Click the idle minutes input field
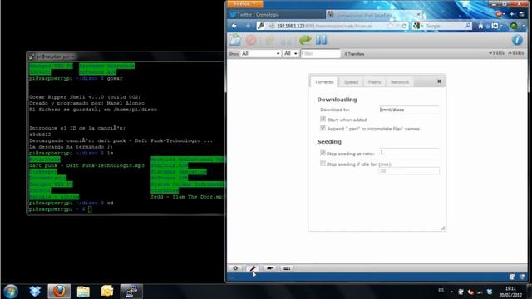This screenshot has height=299, width=532. pos(409,171)
